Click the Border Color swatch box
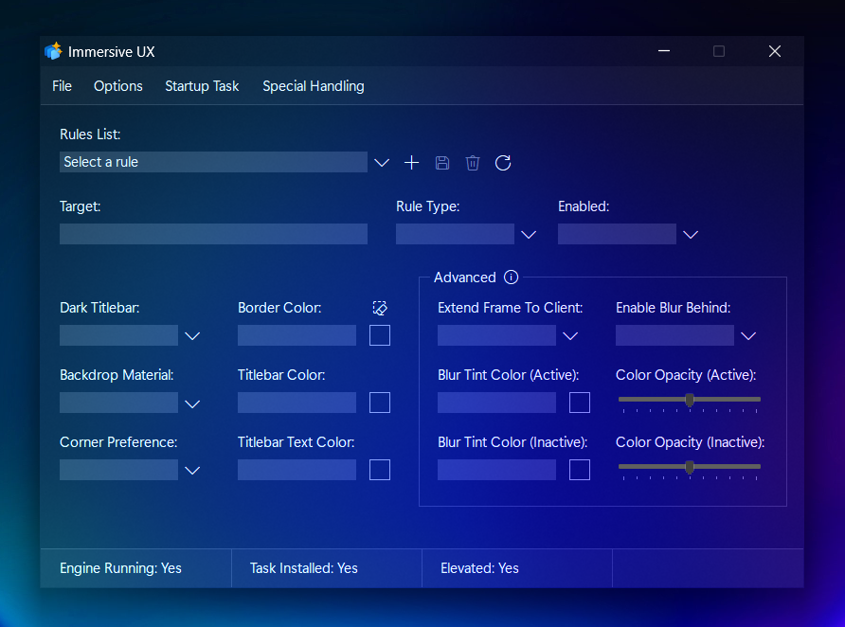This screenshot has height=627, width=845. point(380,335)
